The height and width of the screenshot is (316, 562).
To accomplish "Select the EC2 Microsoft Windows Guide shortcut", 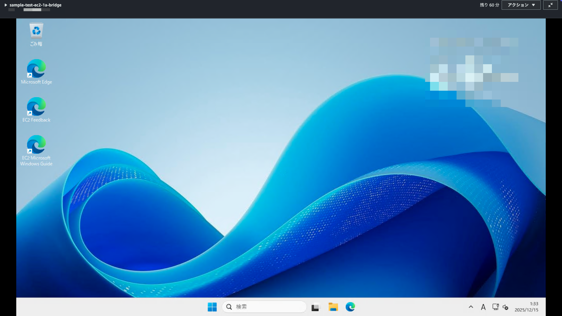I will tap(36, 150).
